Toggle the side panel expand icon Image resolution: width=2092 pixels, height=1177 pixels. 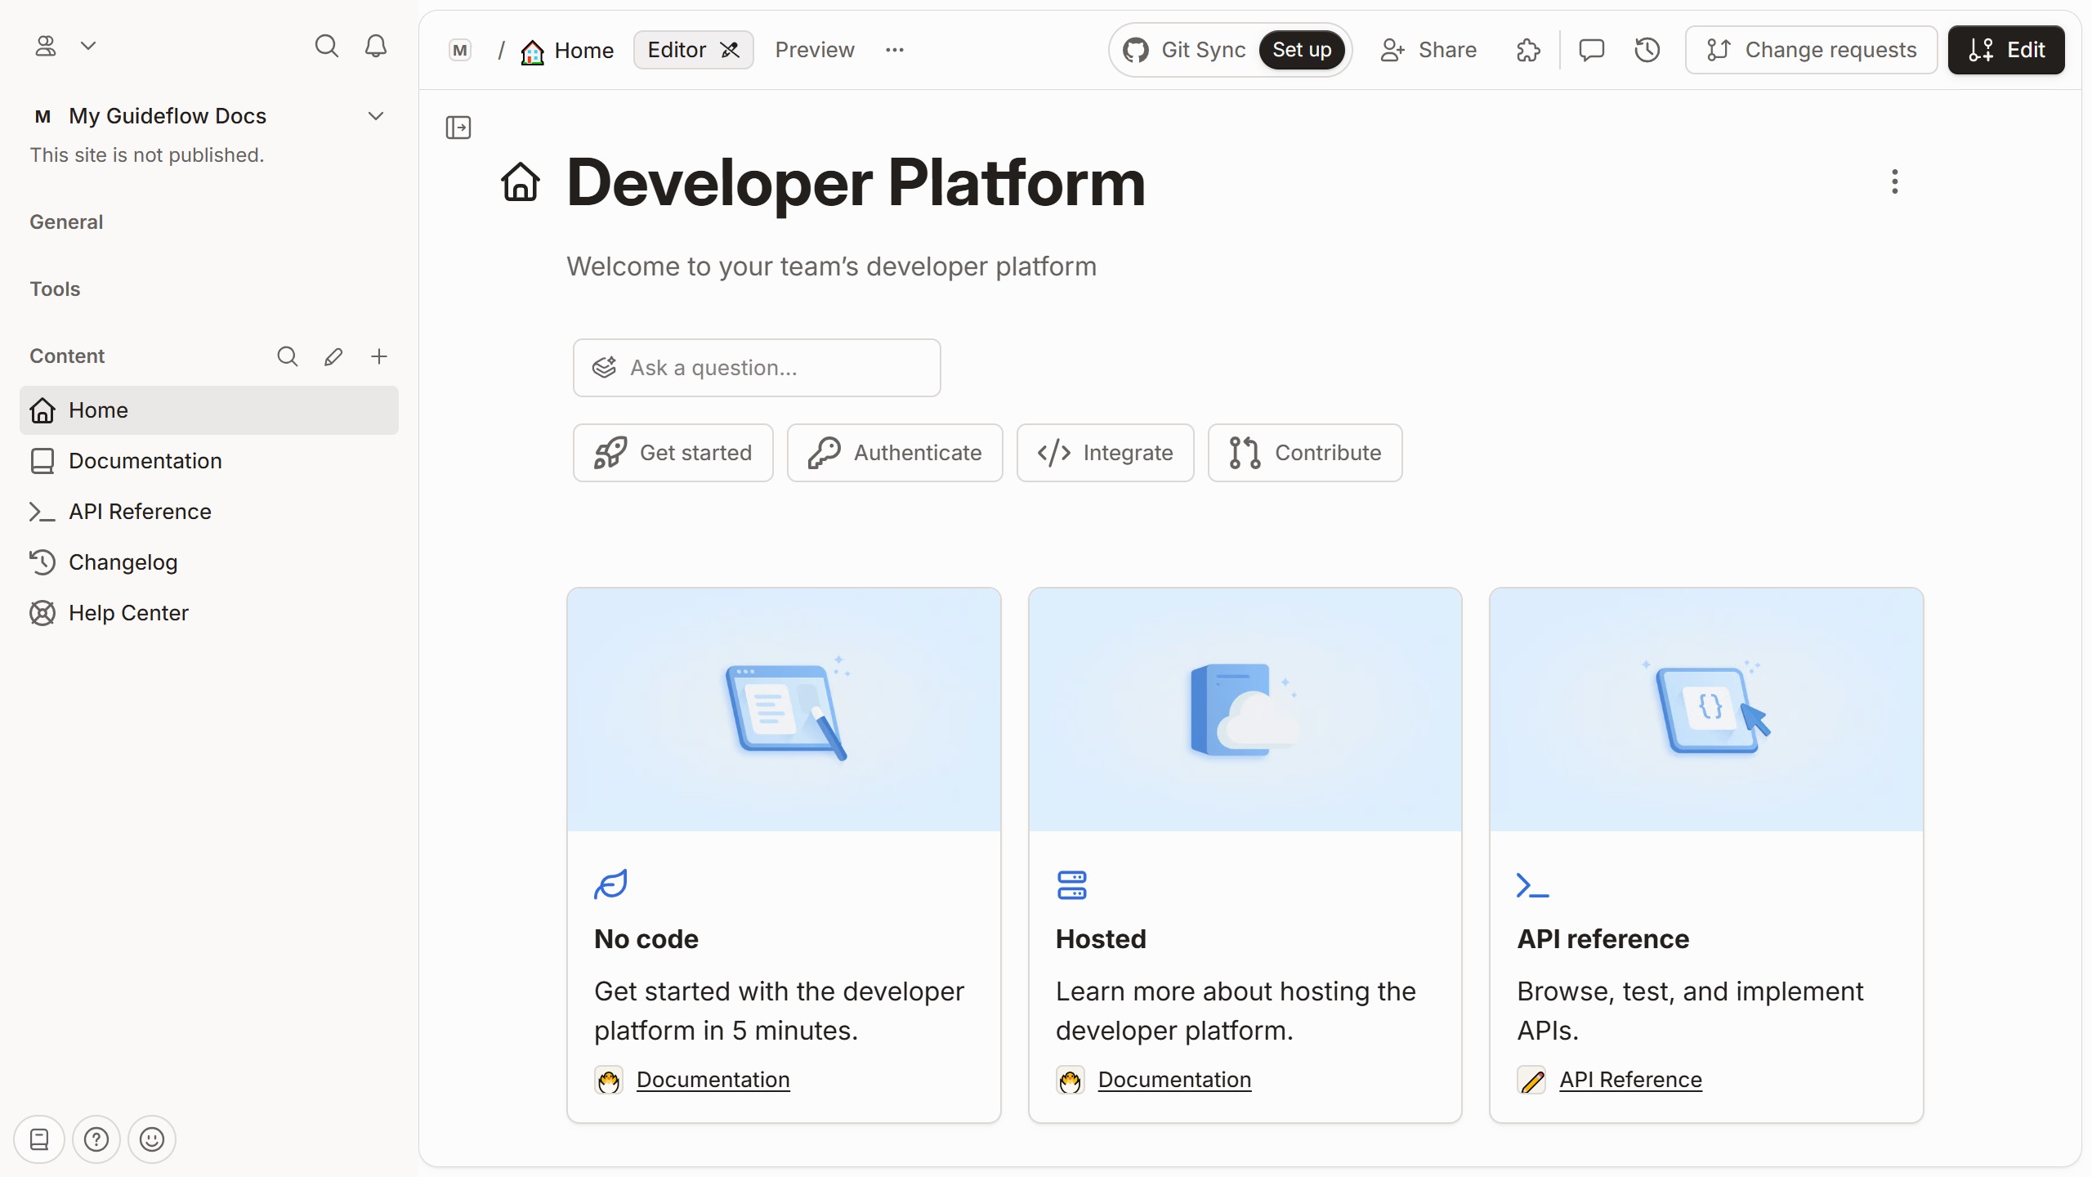(458, 128)
